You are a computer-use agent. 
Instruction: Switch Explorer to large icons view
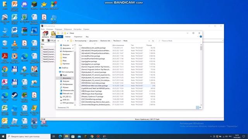pos(200,107)
